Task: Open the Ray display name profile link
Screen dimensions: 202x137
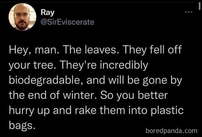Action: click(x=48, y=13)
